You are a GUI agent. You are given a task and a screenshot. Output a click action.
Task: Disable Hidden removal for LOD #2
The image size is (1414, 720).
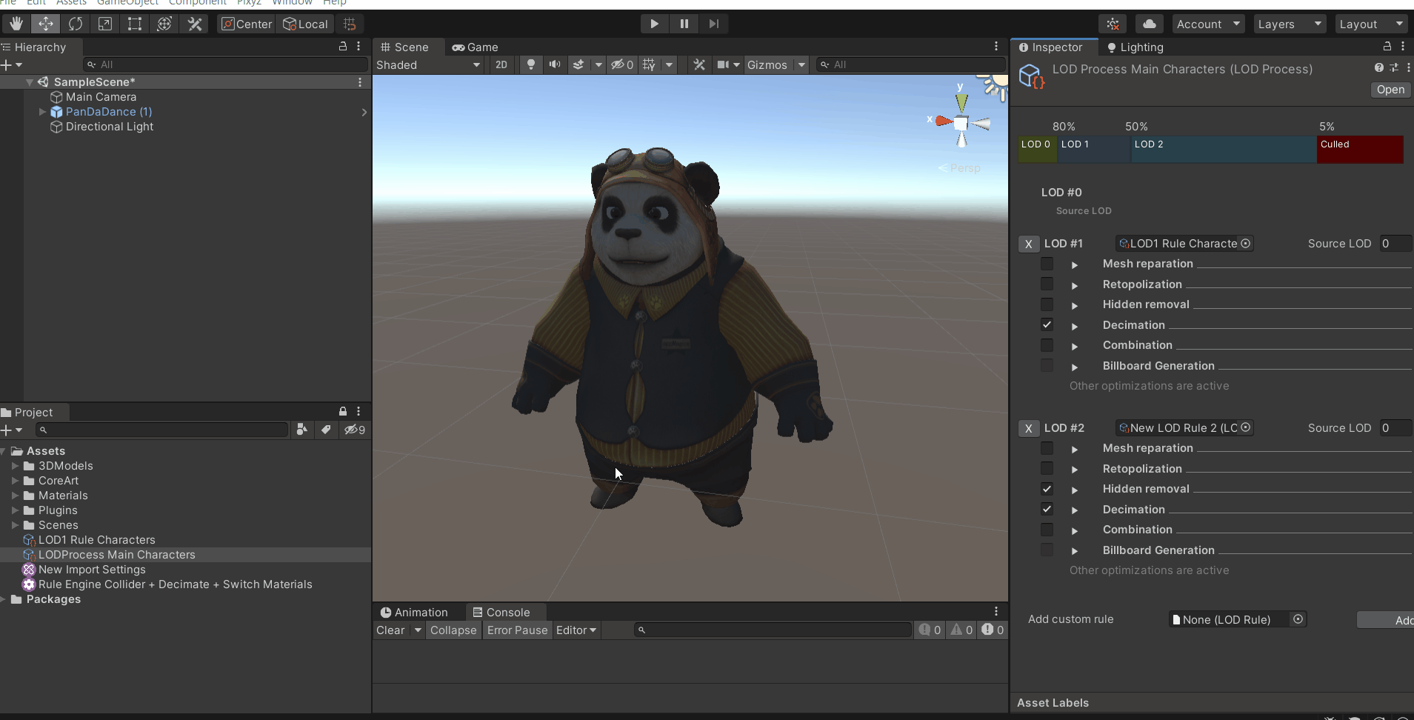1047,489
